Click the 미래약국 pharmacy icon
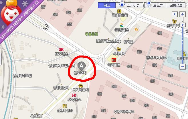Viewport: 188px width, 119px height. pyautogui.click(x=119, y=49)
